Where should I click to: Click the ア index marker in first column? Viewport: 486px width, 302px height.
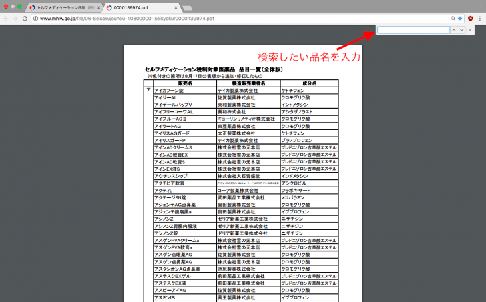(148, 90)
